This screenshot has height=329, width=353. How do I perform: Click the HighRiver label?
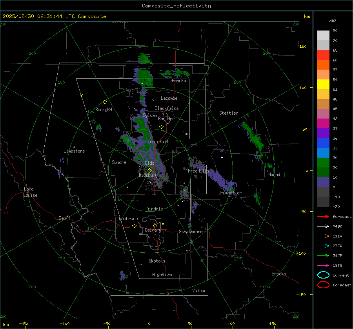click(163, 275)
